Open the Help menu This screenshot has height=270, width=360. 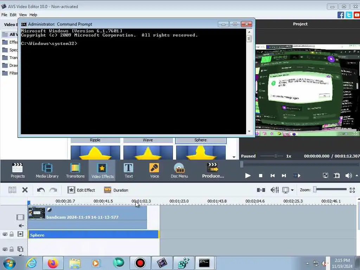click(x=33, y=15)
